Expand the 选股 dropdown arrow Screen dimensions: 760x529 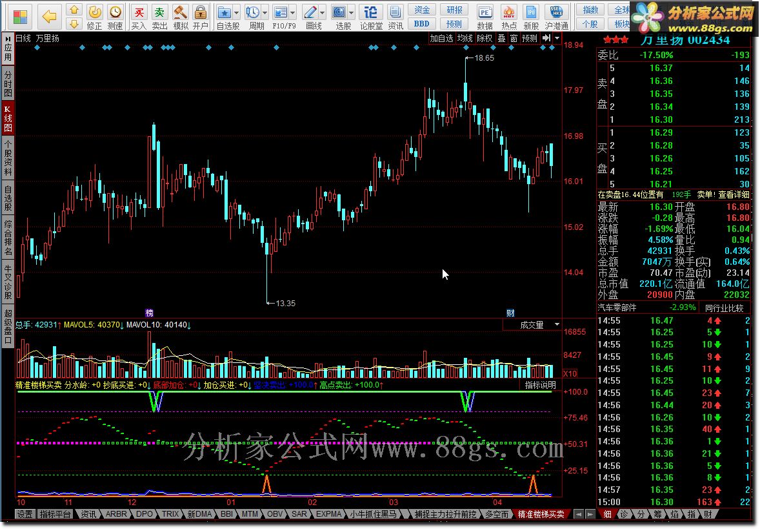352,13
